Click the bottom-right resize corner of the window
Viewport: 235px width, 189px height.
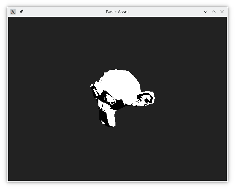(x=227, y=181)
